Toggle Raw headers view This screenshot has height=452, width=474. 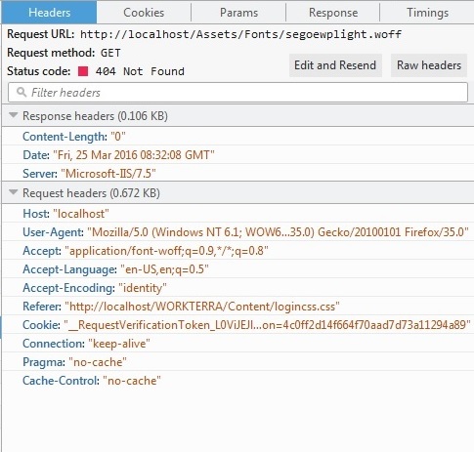coord(429,65)
